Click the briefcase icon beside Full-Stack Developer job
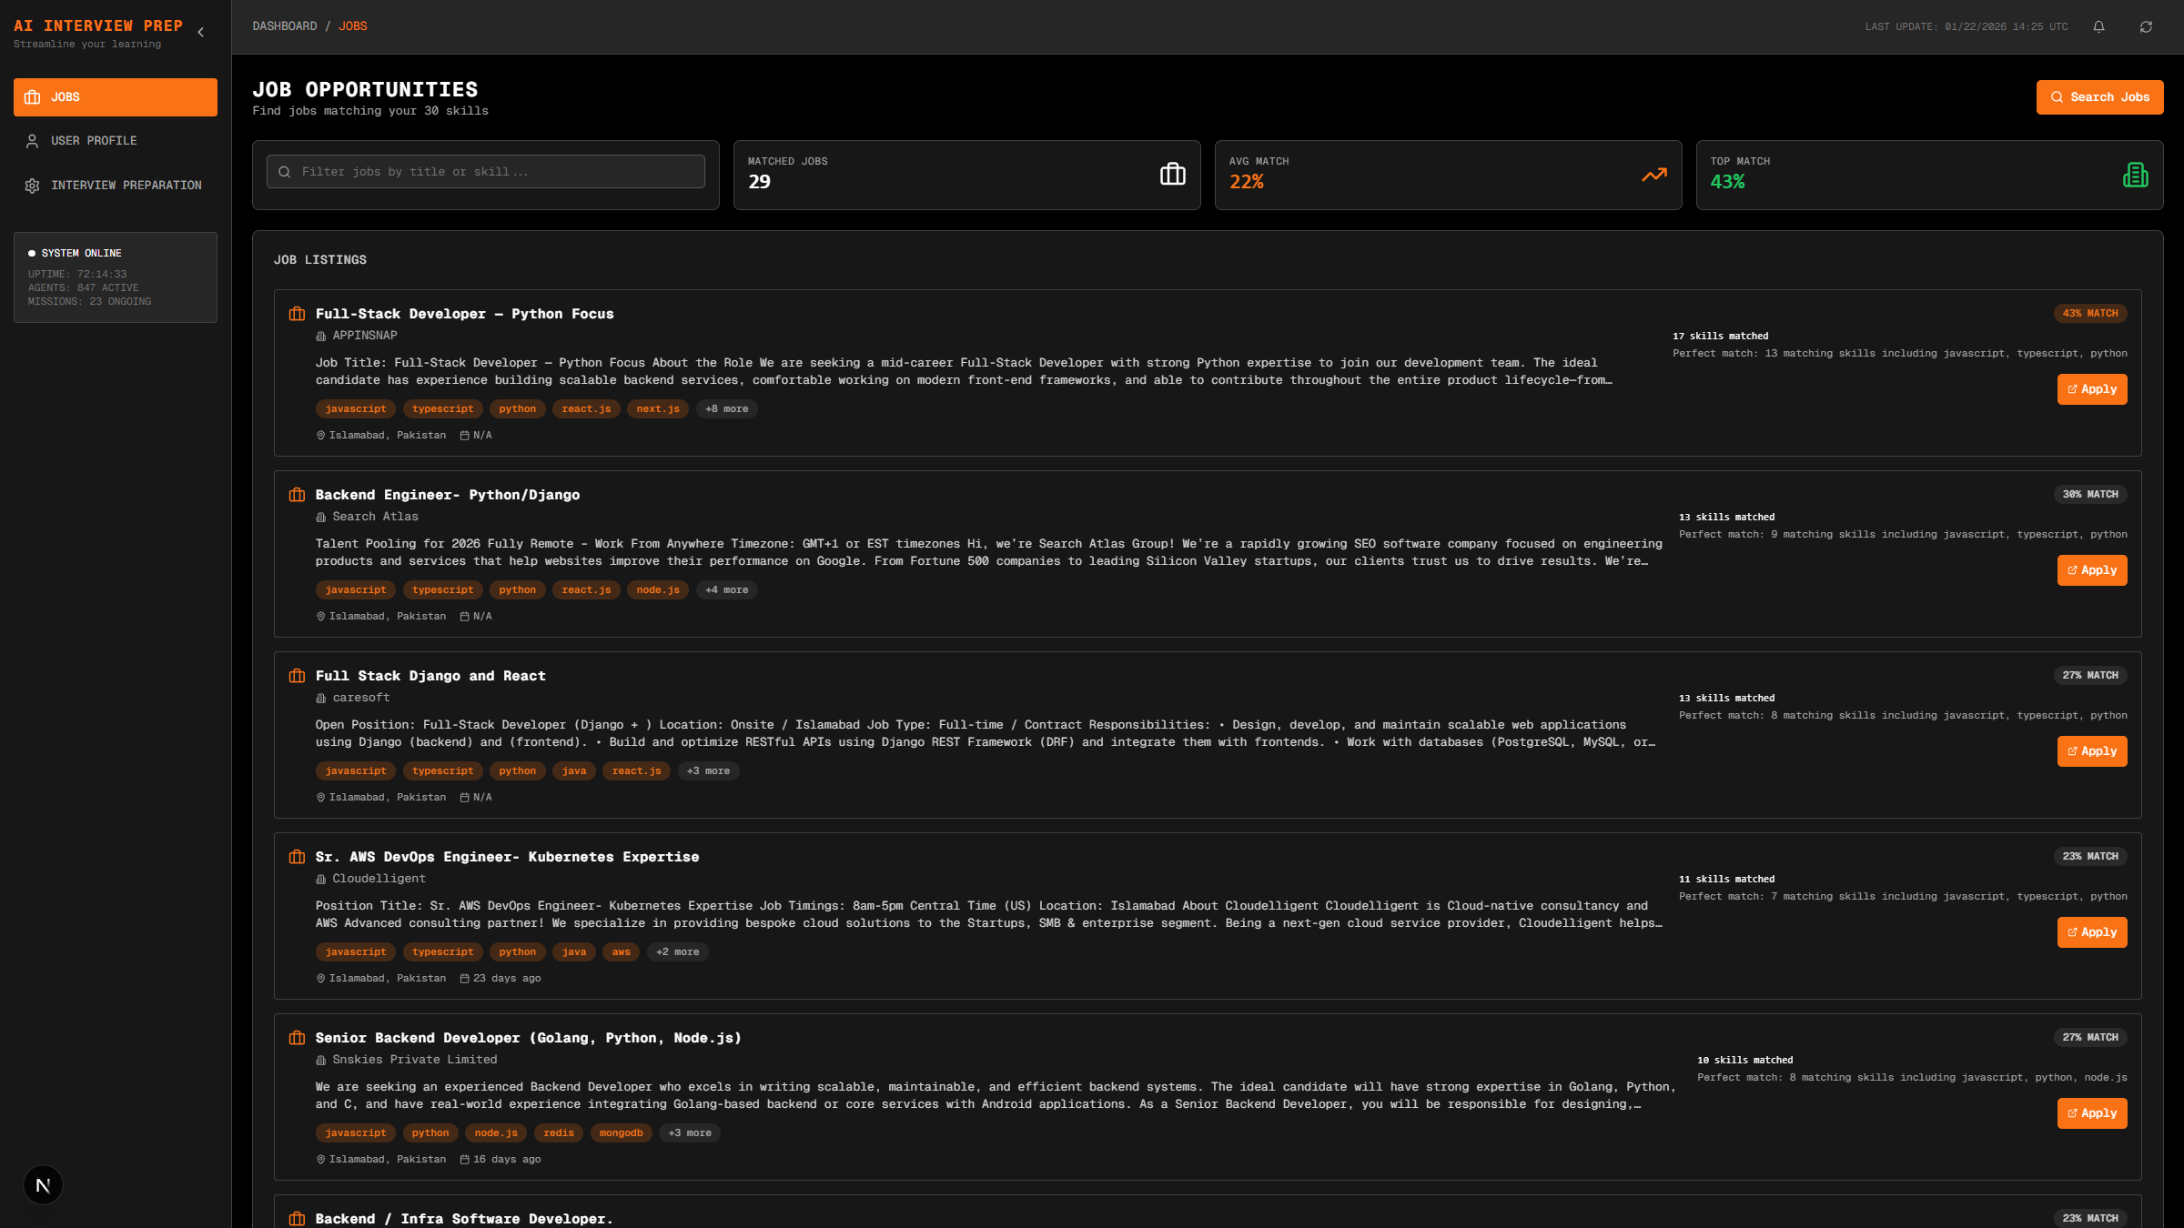The width and height of the screenshot is (2184, 1228). pyautogui.click(x=297, y=313)
